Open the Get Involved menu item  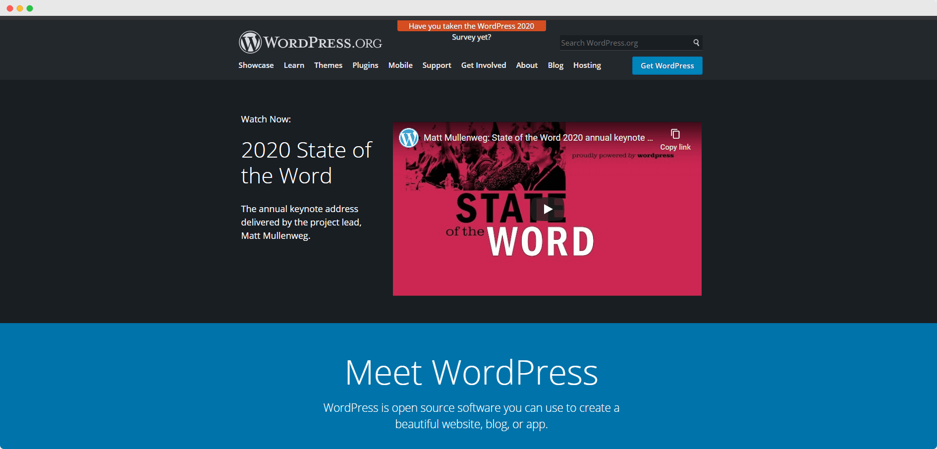(484, 65)
